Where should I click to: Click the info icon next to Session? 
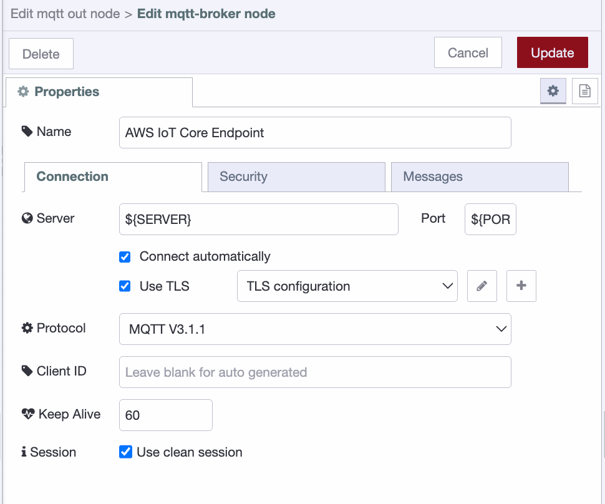(25, 452)
